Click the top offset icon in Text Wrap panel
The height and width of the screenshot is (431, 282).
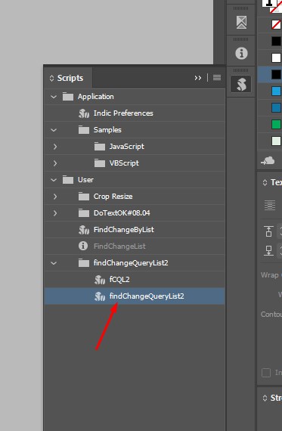tap(269, 231)
